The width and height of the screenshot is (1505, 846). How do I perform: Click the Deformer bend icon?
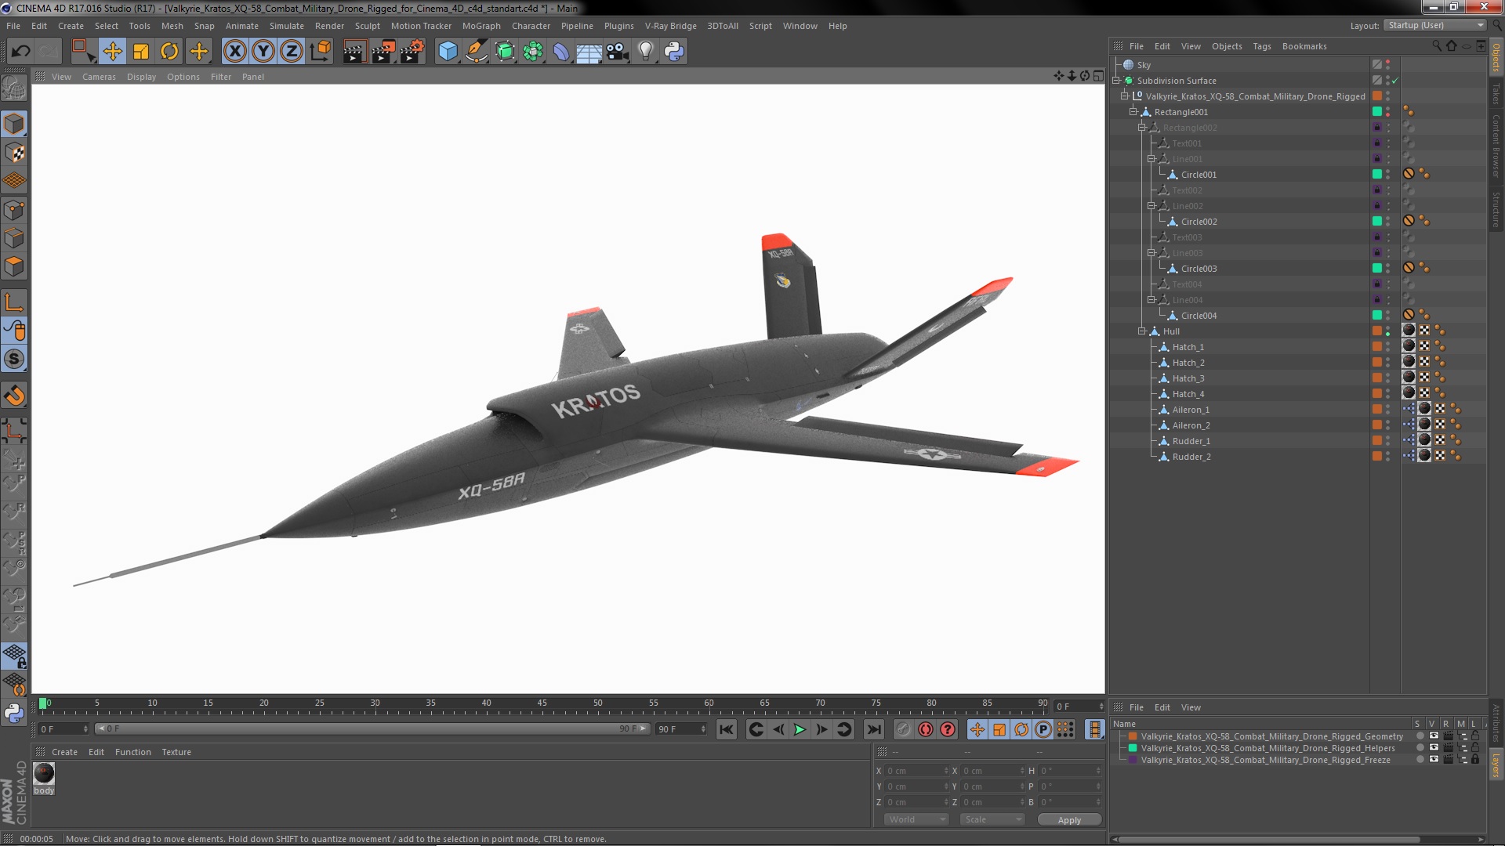point(561,52)
